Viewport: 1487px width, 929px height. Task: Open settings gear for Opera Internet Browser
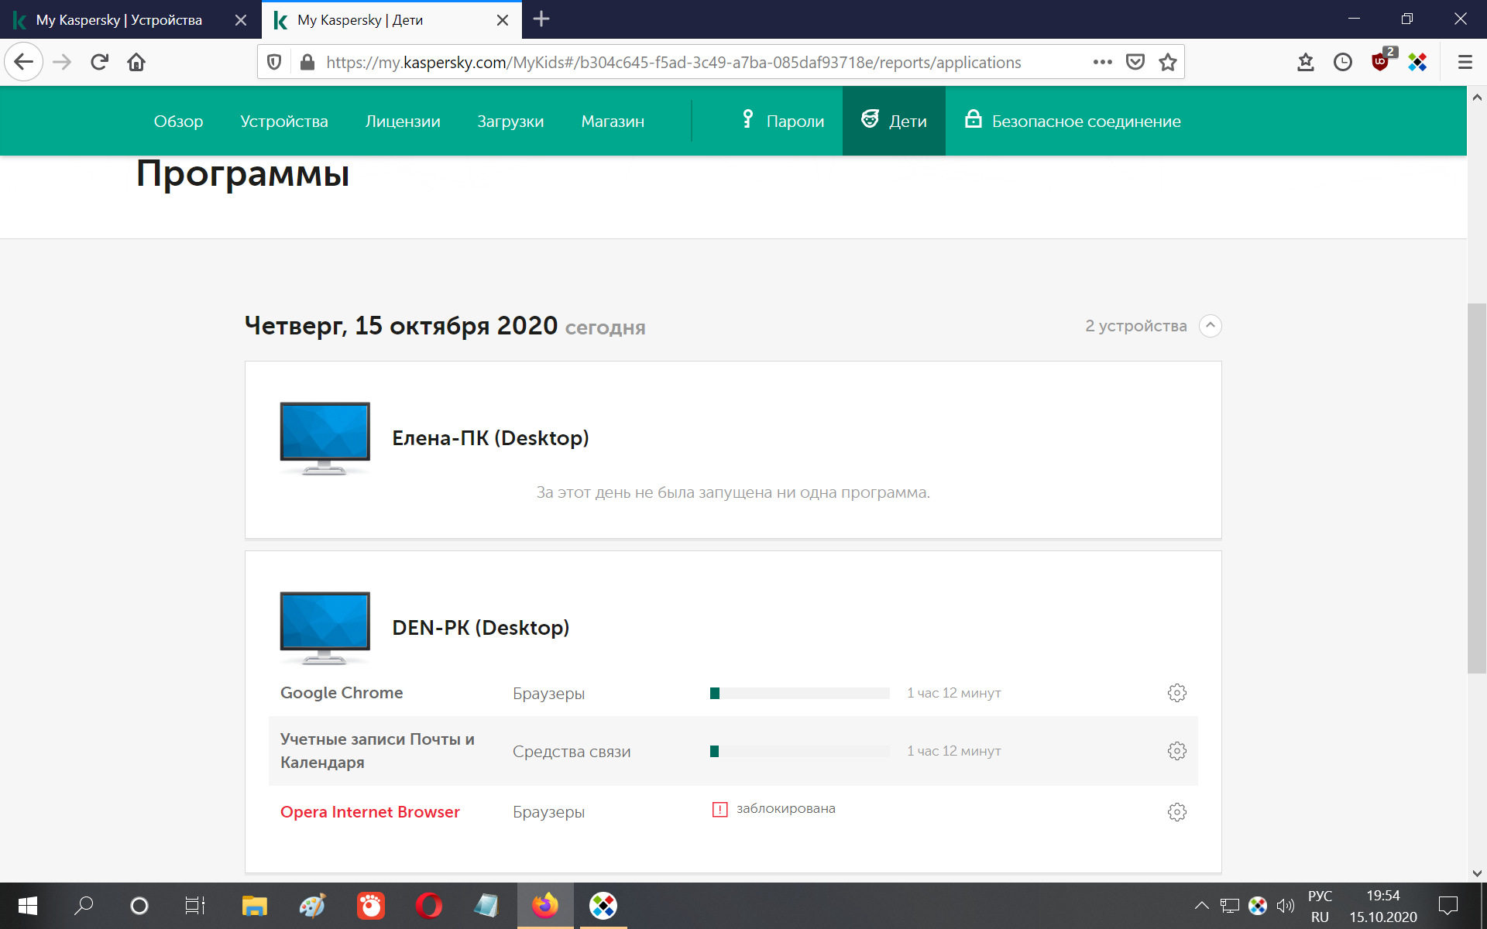coord(1176,812)
